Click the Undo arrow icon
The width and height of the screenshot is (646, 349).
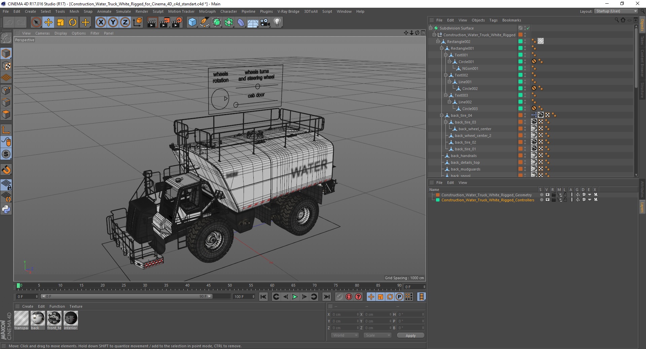pos(9,22)
